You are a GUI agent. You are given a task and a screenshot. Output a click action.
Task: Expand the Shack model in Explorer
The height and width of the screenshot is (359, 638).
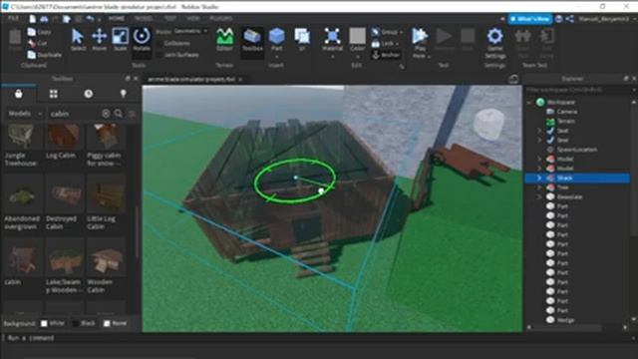539,178
